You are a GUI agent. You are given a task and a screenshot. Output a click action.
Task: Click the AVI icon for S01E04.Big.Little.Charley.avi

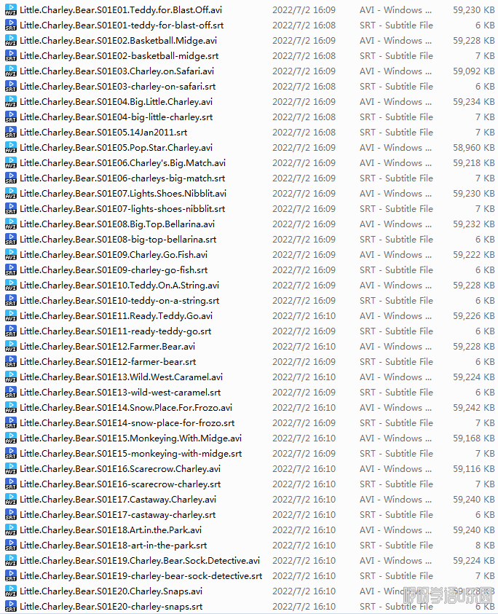[11, 101]
